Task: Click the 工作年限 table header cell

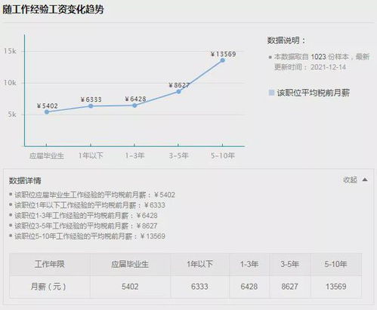Action: [x=50, y=264]
